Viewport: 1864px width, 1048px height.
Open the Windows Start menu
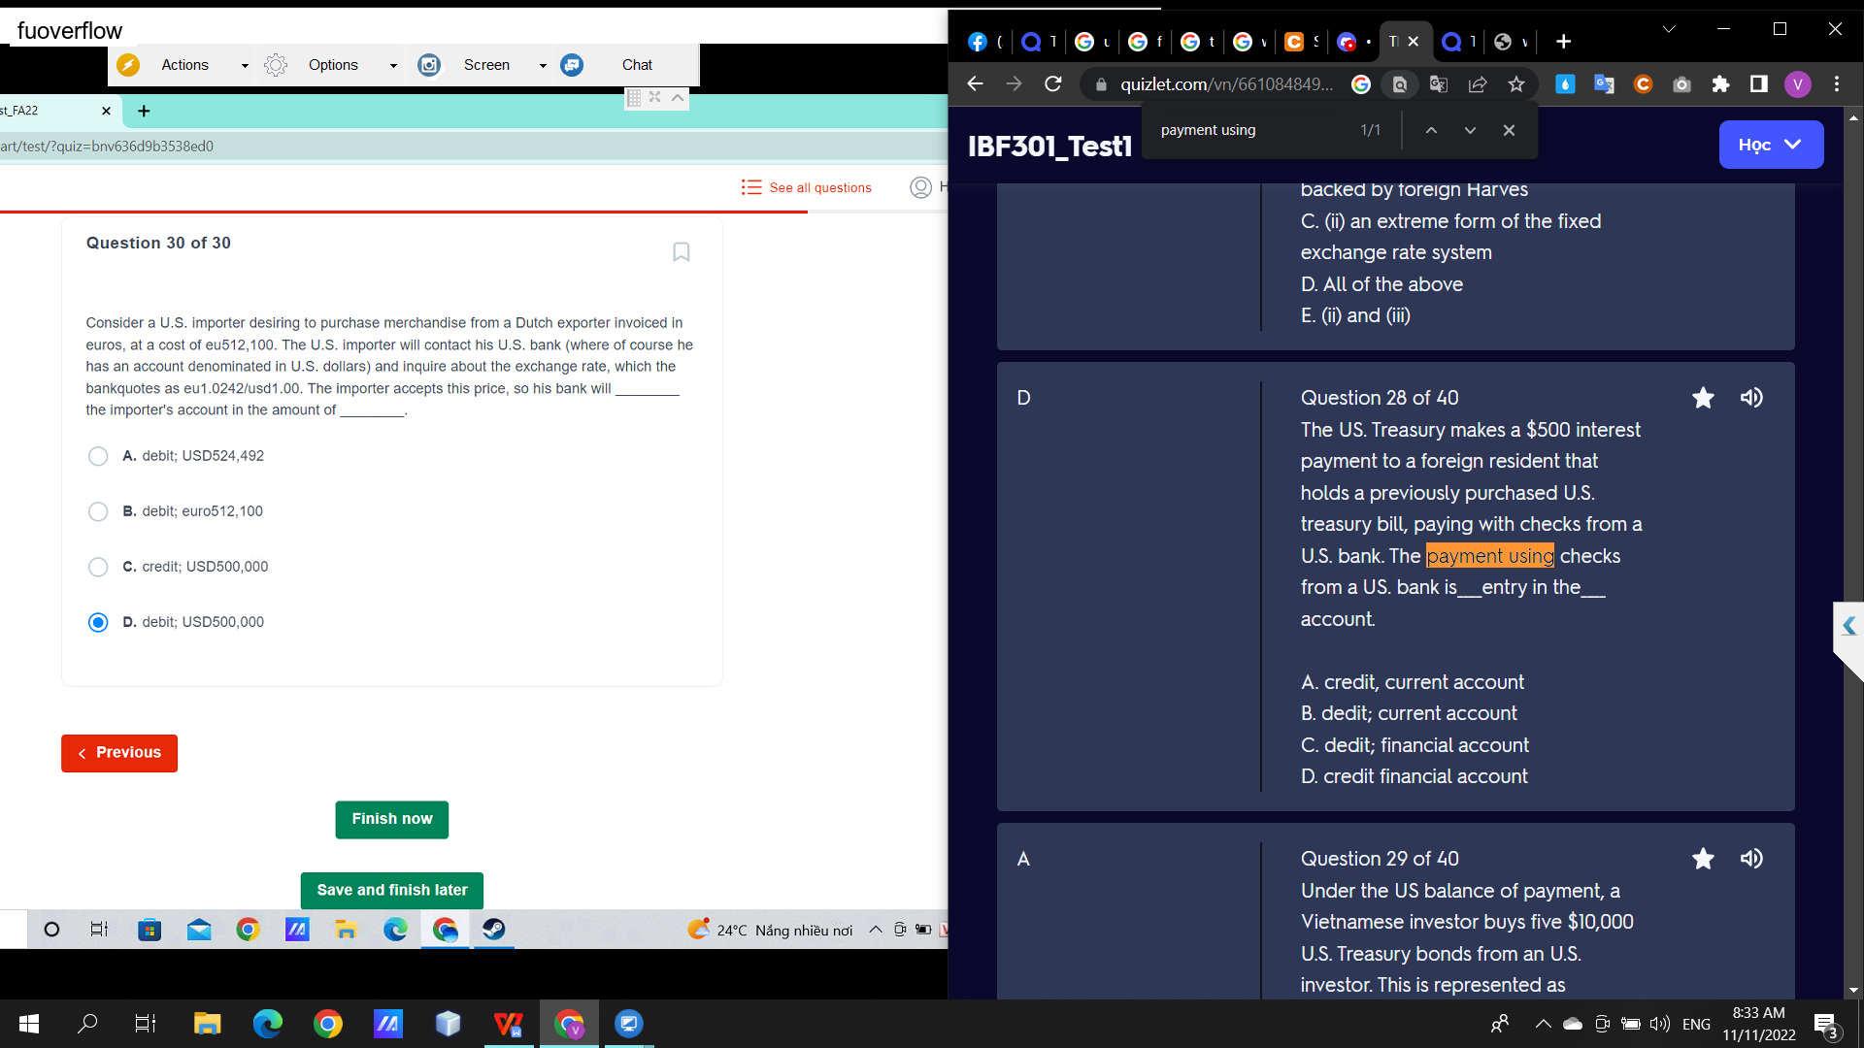tap(29, 1024)
